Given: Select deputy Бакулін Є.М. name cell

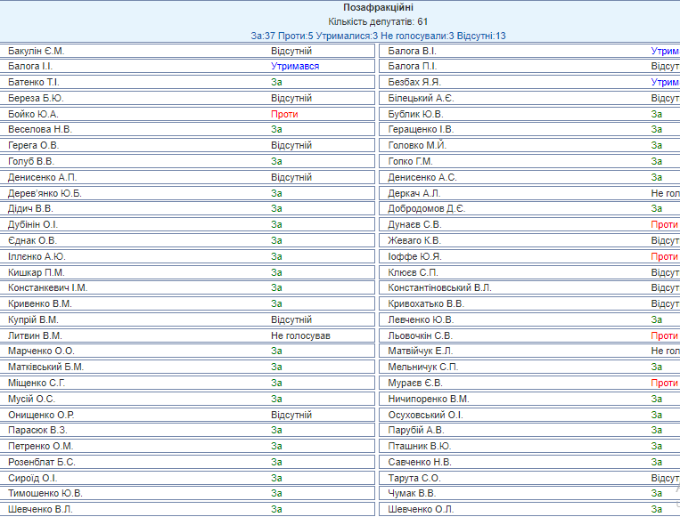Looking at the screenshot, I should (x=37, y=51).
